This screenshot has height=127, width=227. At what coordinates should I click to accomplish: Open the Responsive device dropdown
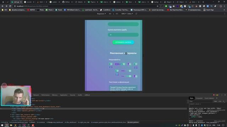[x=101, y=14]
